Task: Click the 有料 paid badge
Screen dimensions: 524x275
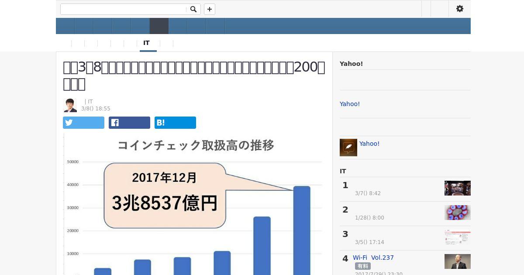Action: click(x=363, y=266)
